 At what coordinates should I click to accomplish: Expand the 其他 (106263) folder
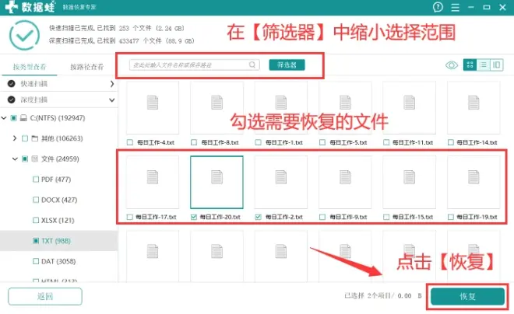15,138
